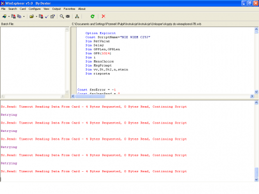Click the red X stop icon
This screenshot has width=259, height=194.
(x=104, y=17)
